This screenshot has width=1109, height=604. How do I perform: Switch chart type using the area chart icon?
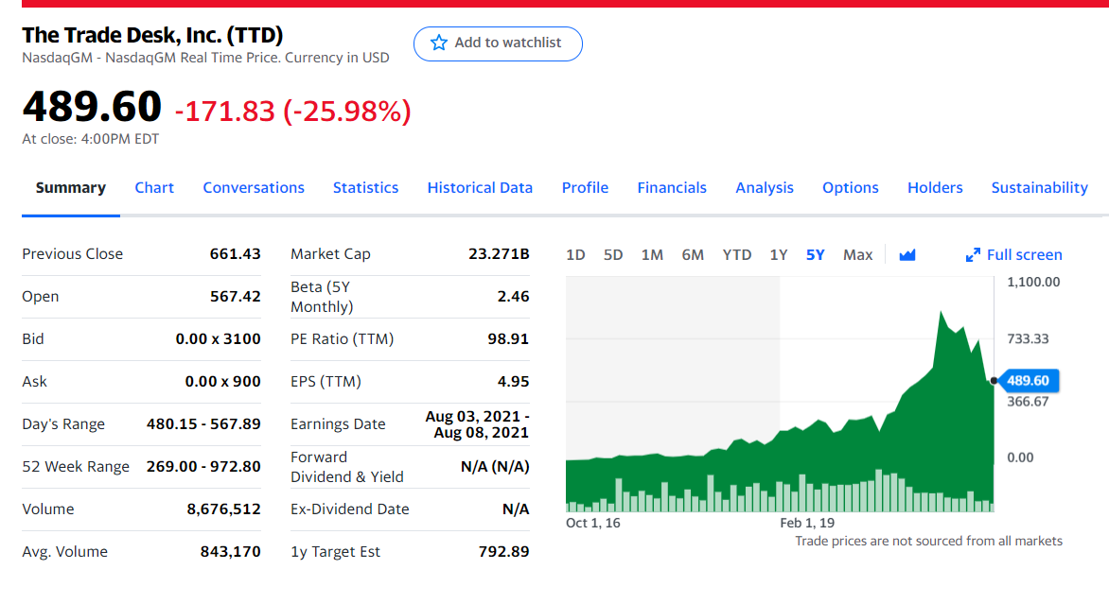(x=907, y=255)
